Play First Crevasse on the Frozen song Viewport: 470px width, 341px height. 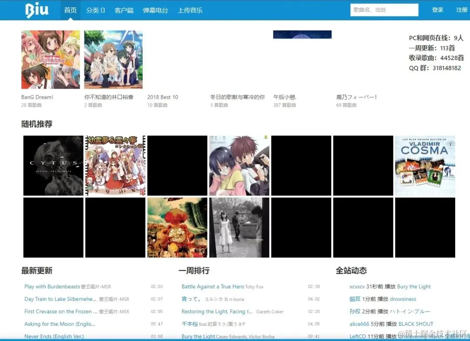(60, 311)
